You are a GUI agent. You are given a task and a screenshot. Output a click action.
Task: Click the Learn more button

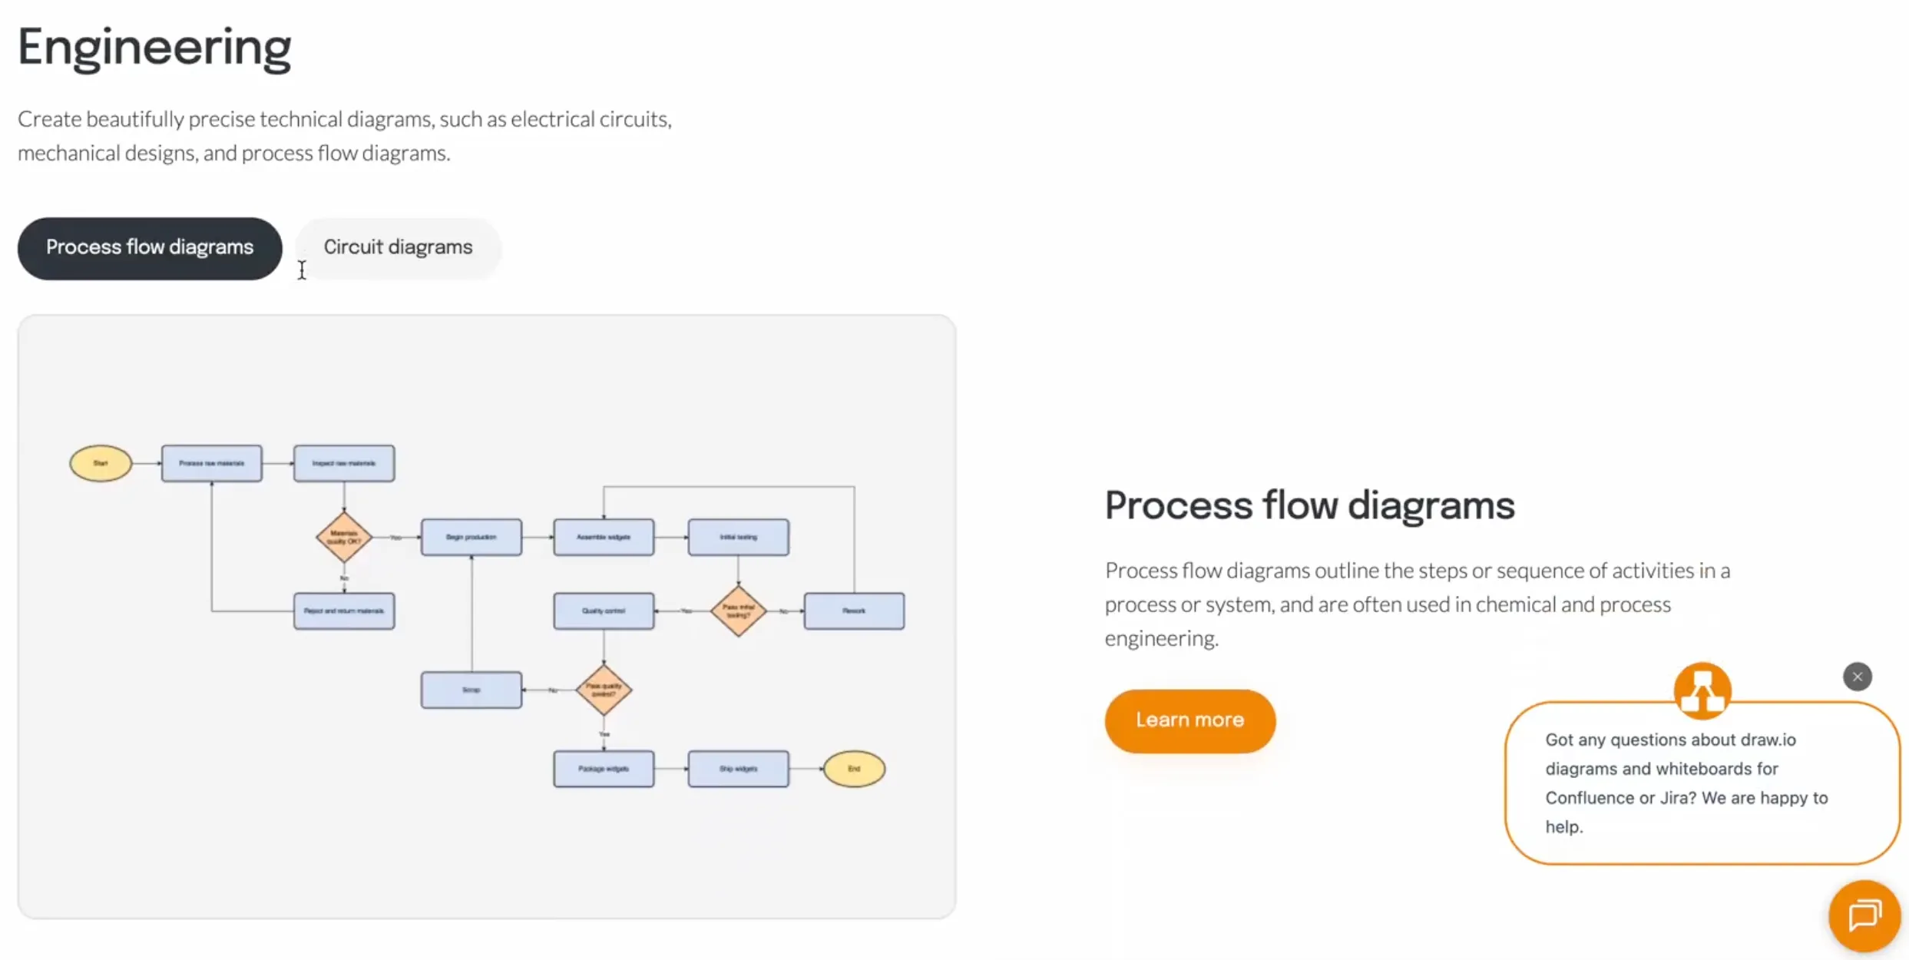1189,720
